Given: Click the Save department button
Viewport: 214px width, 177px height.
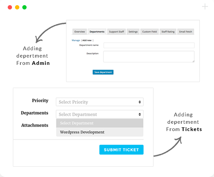Looking at the screenshot, I should 103,72.
